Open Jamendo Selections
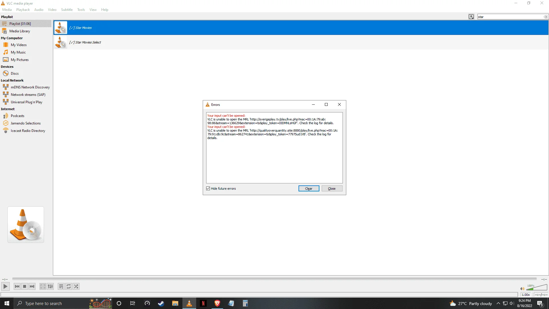The width and height of the screenshot is (549, 309). coord(26,123)
